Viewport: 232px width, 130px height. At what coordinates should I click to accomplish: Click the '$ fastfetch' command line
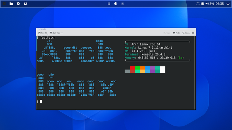coord(46,38)
